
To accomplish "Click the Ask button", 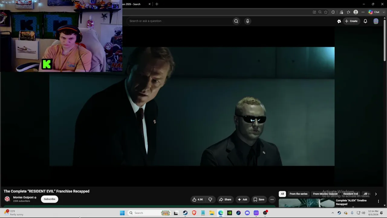I will pos(242,200).
